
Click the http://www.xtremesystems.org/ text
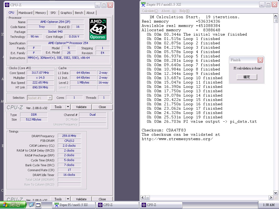pyautogui.click(x=177, y=139)
